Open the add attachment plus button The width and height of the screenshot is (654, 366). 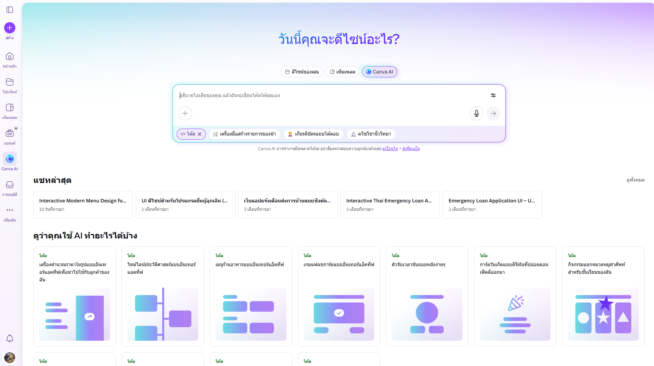coord(185,113)
